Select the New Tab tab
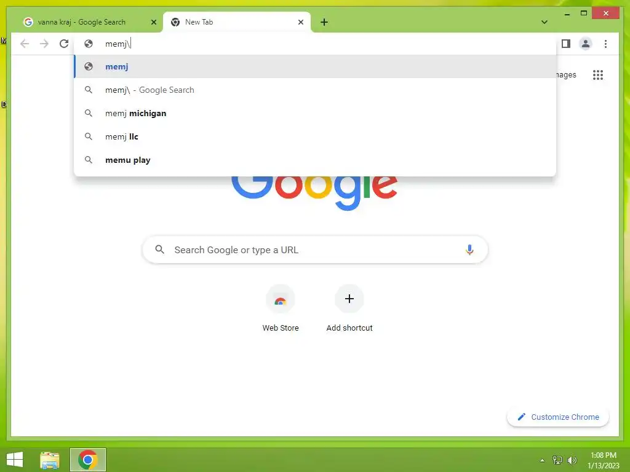 tap(237, 22)
